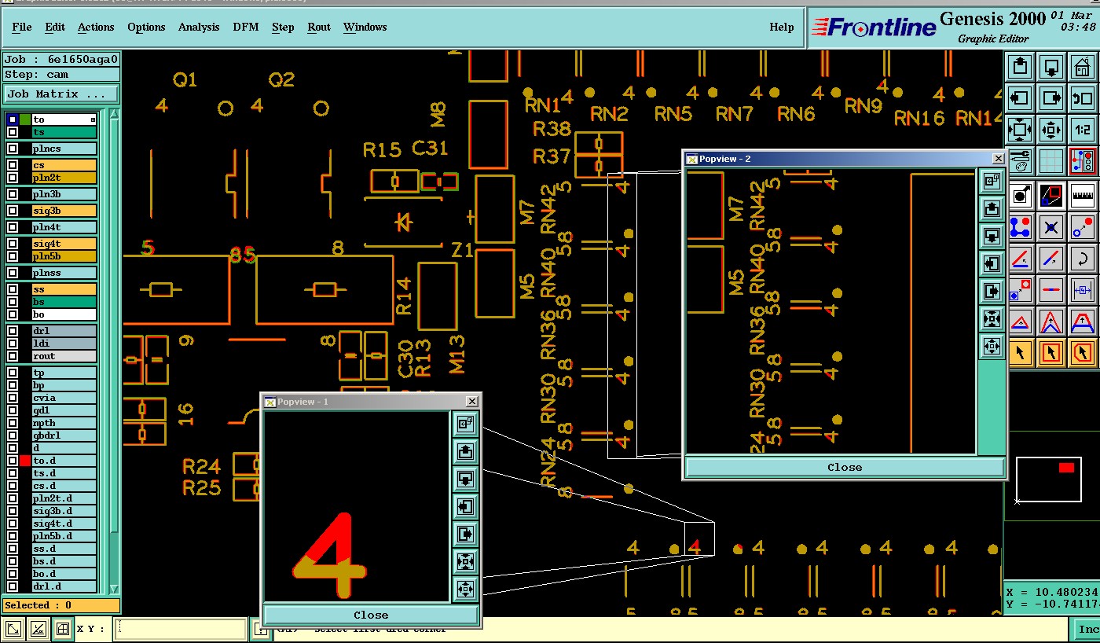The image size is (1100, 643).
Task: Open the Actions menu
Action: tap(96, 27)
